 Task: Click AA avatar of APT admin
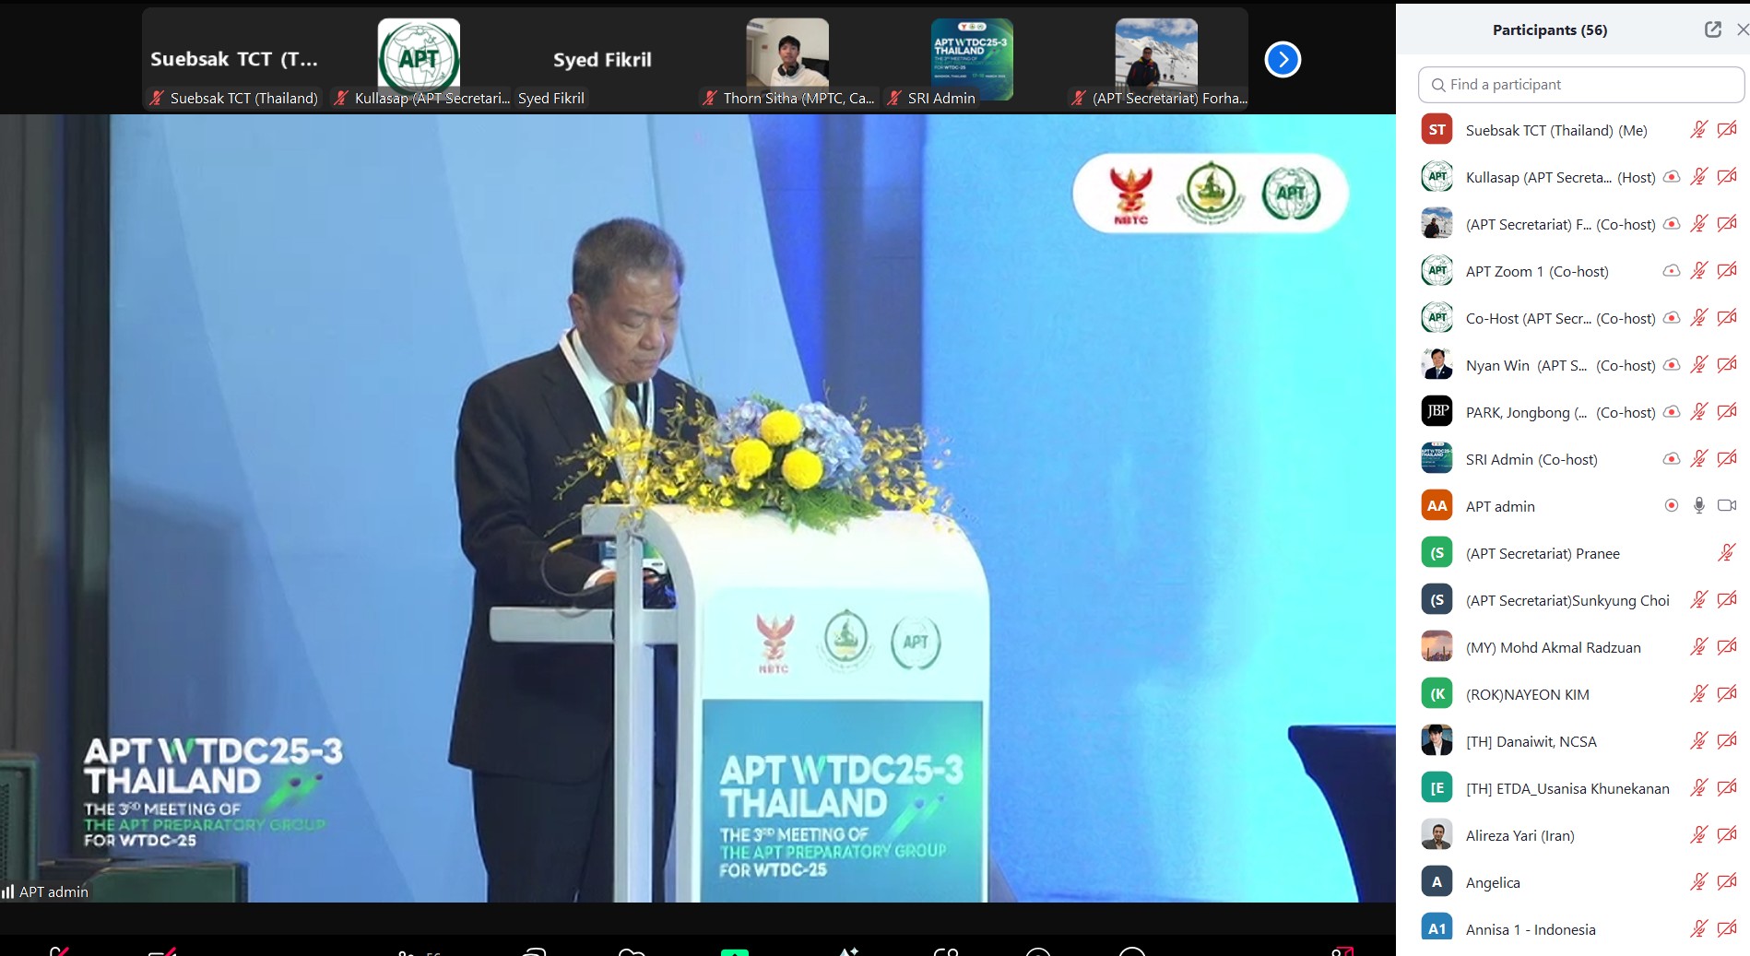[x=1437, y=505]
